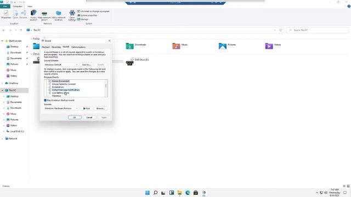
Task: Open the Sounds file dropdown
Action: 61,108
